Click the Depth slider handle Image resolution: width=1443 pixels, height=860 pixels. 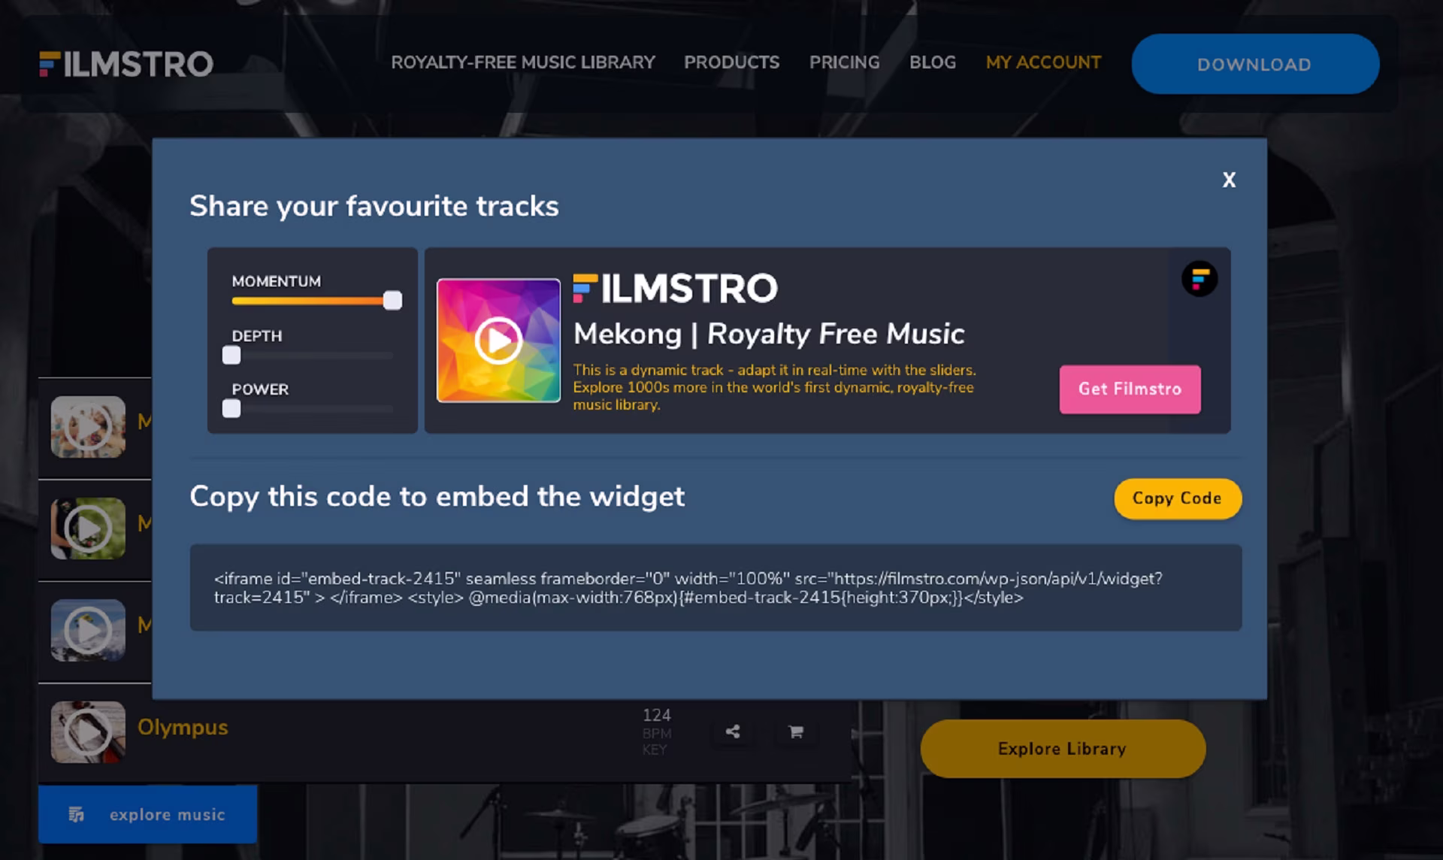click(x=231, y=355)
